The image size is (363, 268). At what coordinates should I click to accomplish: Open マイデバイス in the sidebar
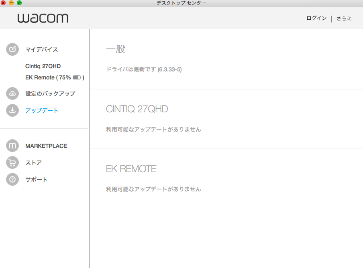42,49
